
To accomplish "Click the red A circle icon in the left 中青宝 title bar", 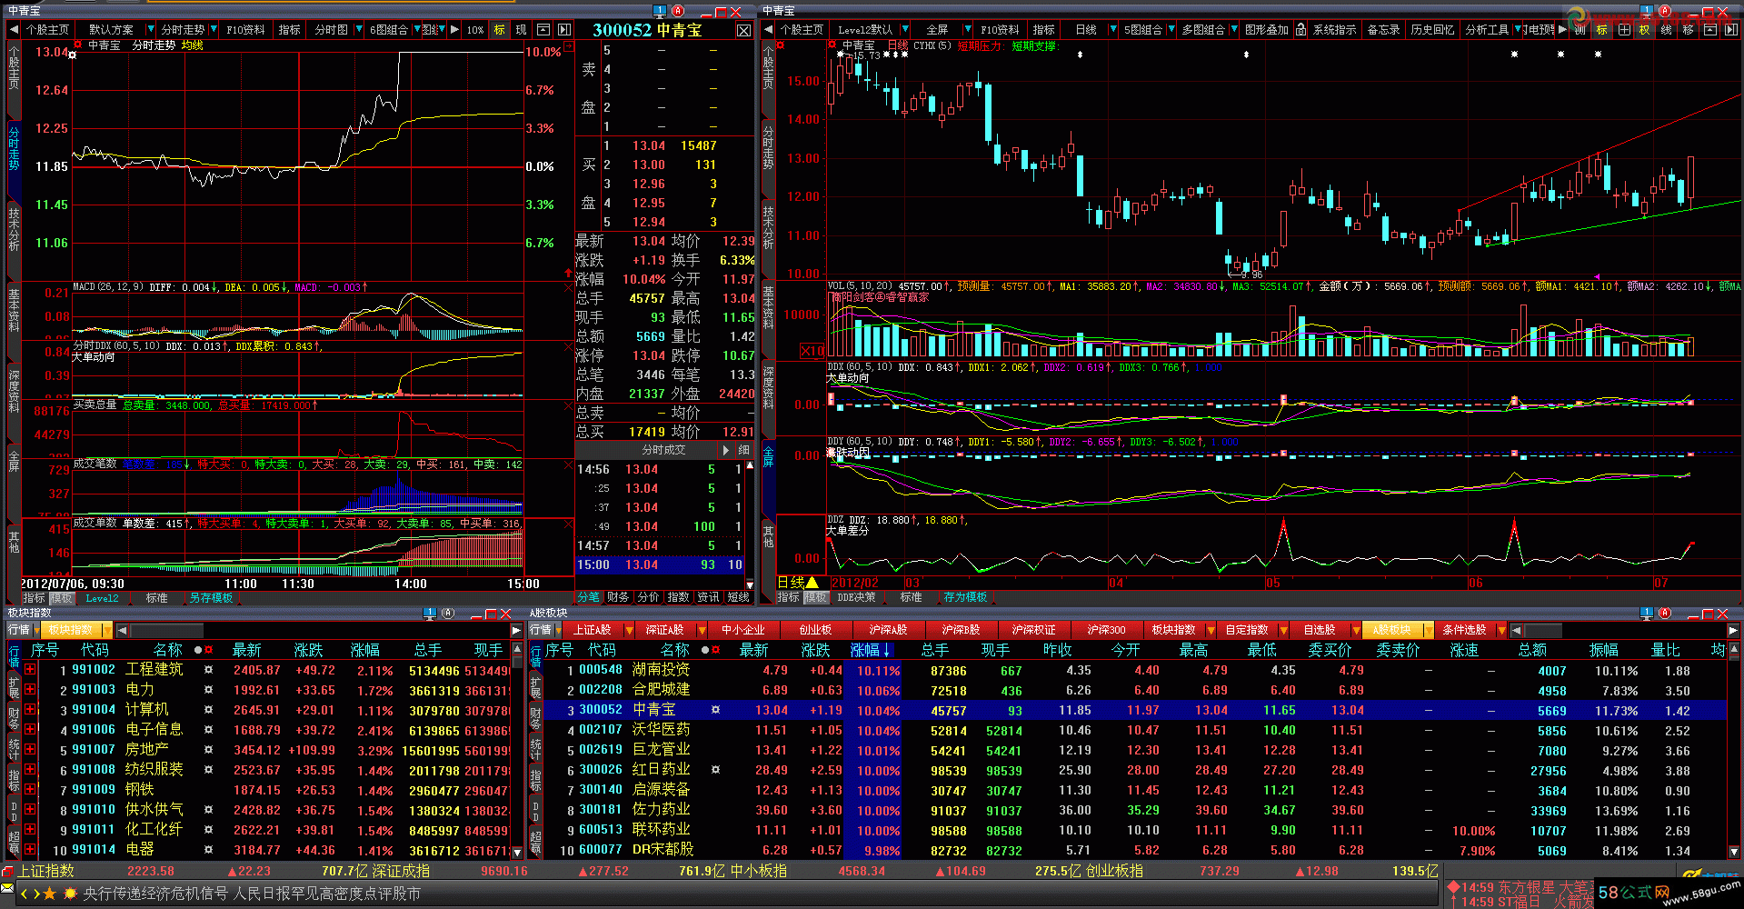I will (x=679, y=11).
